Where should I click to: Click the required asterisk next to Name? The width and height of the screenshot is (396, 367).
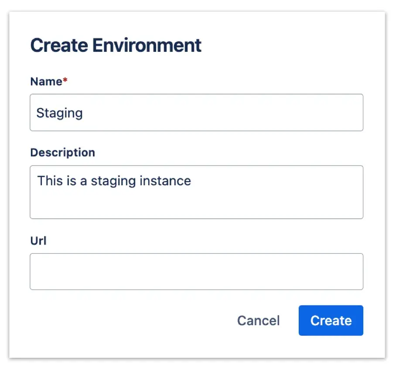click(64, 78)
